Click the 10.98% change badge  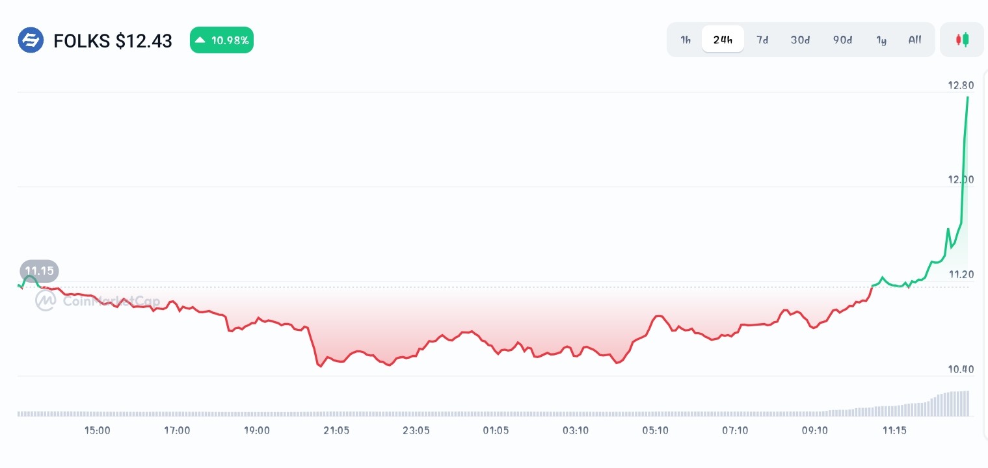[222, 40]
